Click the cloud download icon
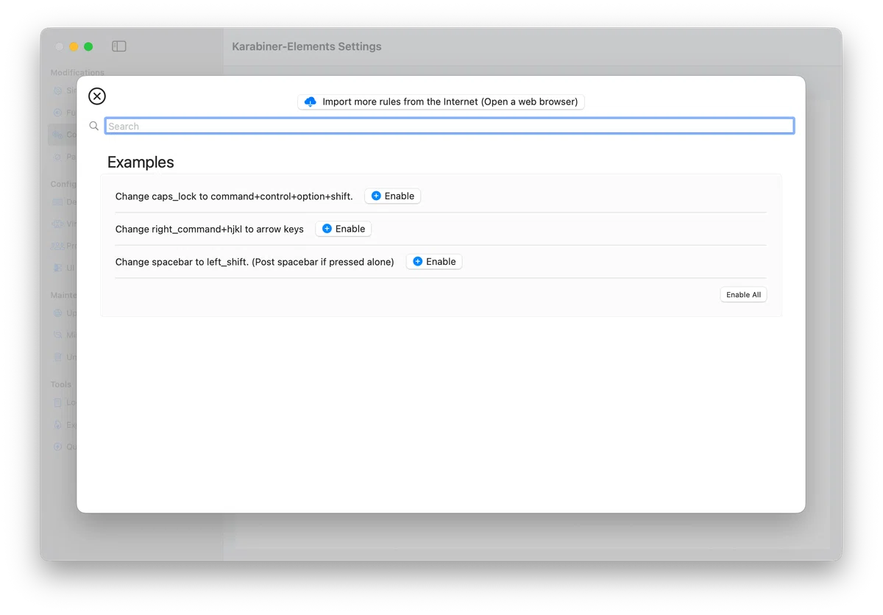This screenshot has height=615, width=883. tap(311, 102)
